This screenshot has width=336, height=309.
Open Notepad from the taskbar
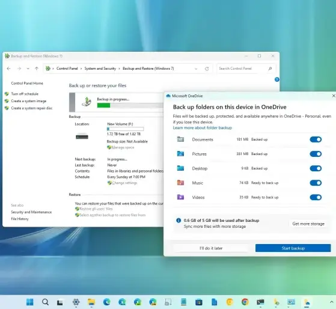pyautogui.click(x=184, y=302)
